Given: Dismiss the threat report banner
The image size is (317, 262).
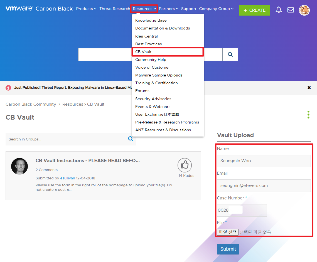Looking at the screenshot, I should pyautogui.click(x=309, y=87).
